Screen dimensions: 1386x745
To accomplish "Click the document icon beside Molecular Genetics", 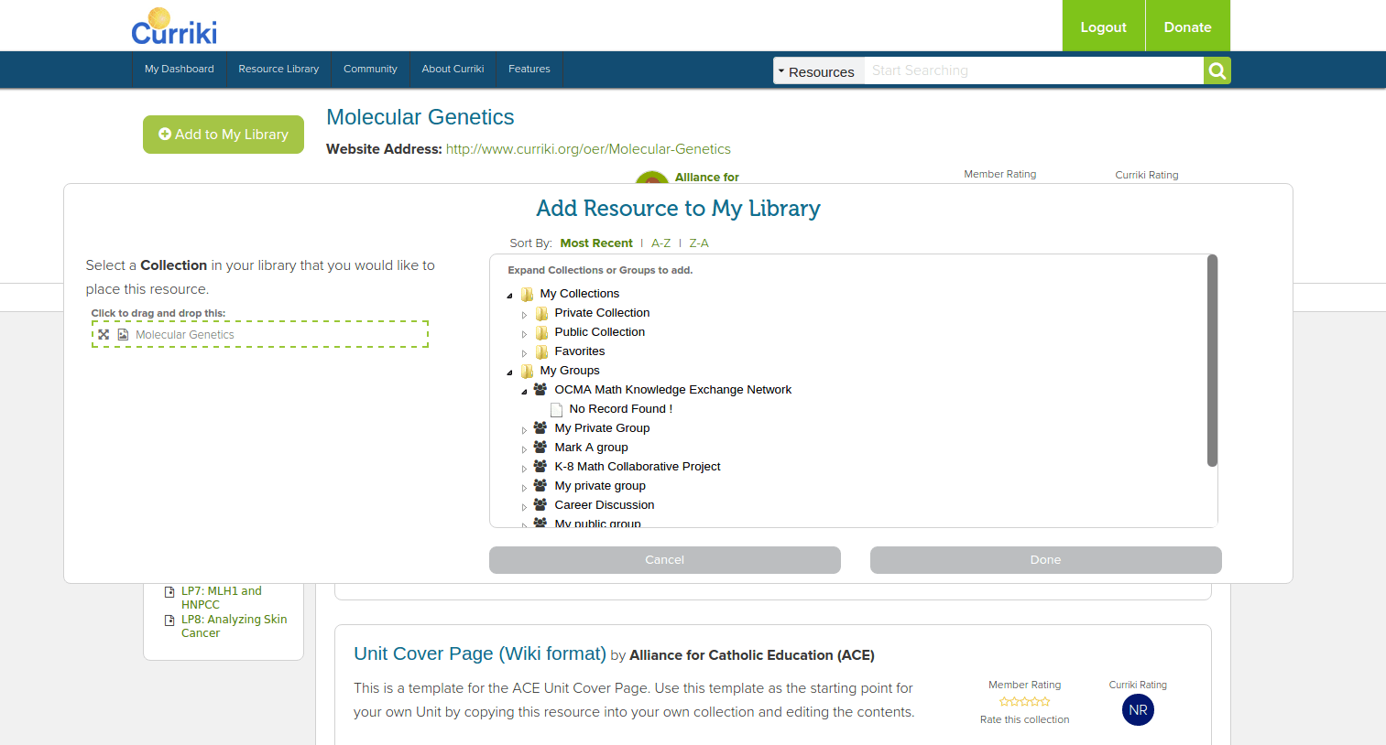I will click(123, 335).
